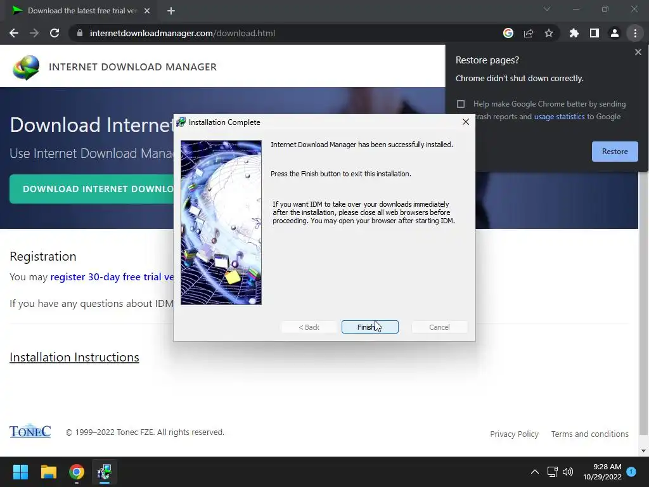This screenshot has height=487, width=649.
Task: Open the Chrome tab search chevron
Action: (547, 9)
